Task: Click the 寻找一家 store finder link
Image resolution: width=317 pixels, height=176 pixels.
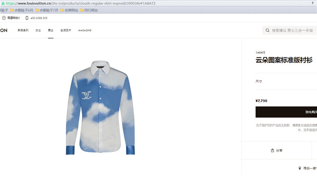Action: (308, 168)
